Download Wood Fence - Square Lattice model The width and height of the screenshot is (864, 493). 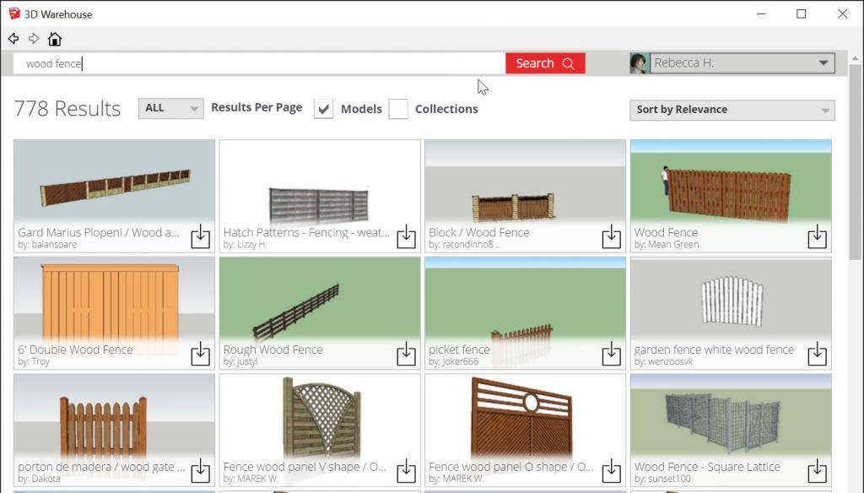coord(817,471)
